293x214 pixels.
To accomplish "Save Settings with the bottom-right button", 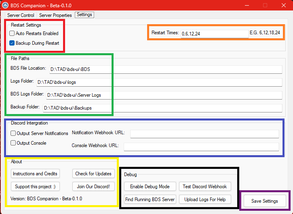I will (265, 201).
